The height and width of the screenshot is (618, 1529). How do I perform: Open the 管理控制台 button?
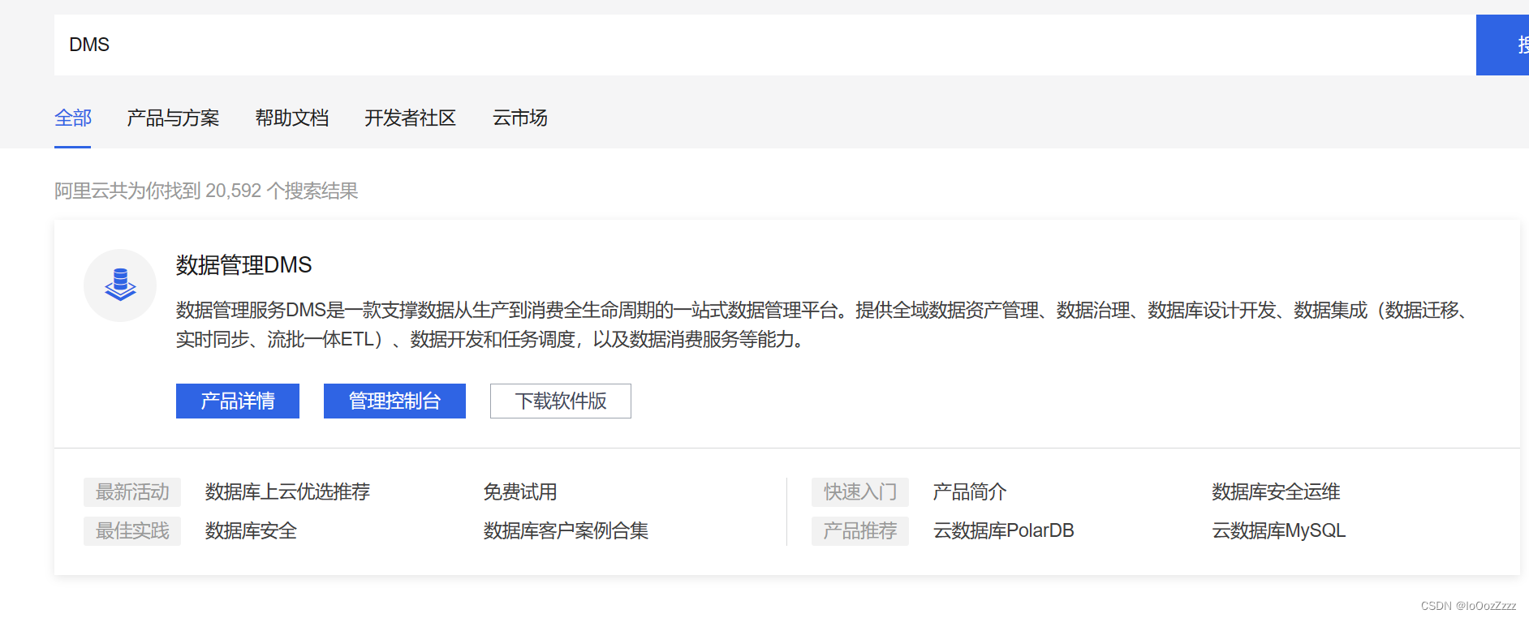point(394,401)
